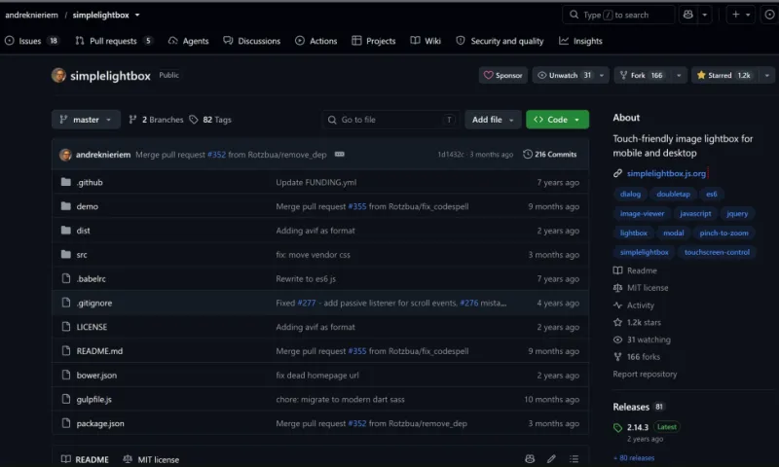The height and width of the screenshot is (467, 779).
Task: Open the create new plus menu
Action: click(741, 15)
